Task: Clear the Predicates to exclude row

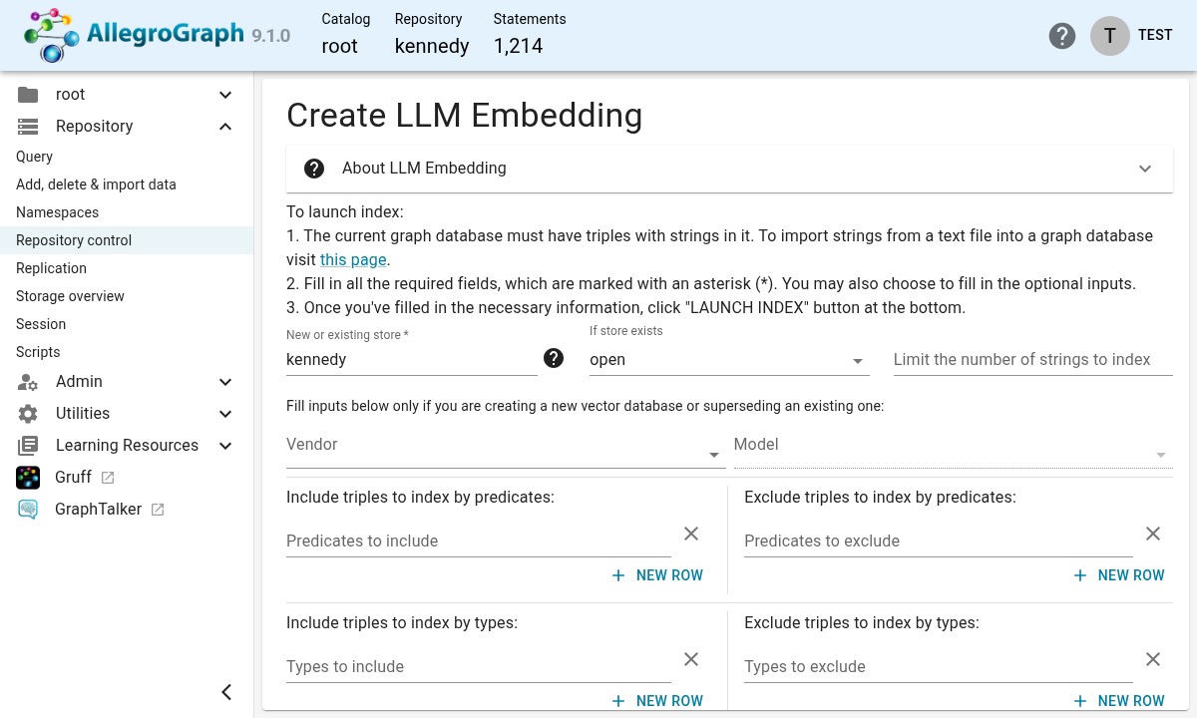Action: click(x=1153, y=534)
